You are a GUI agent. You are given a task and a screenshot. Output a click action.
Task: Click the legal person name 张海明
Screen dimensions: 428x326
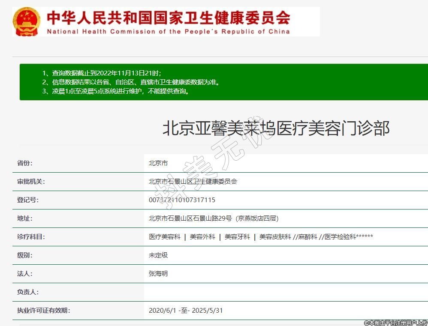158,274
